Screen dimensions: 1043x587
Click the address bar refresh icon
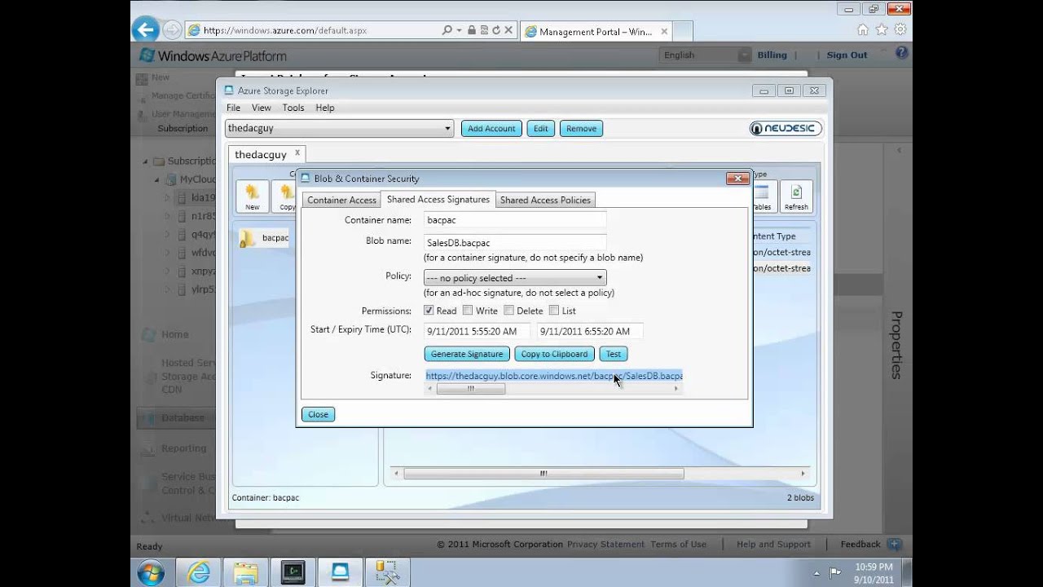(x=495, y=30)
